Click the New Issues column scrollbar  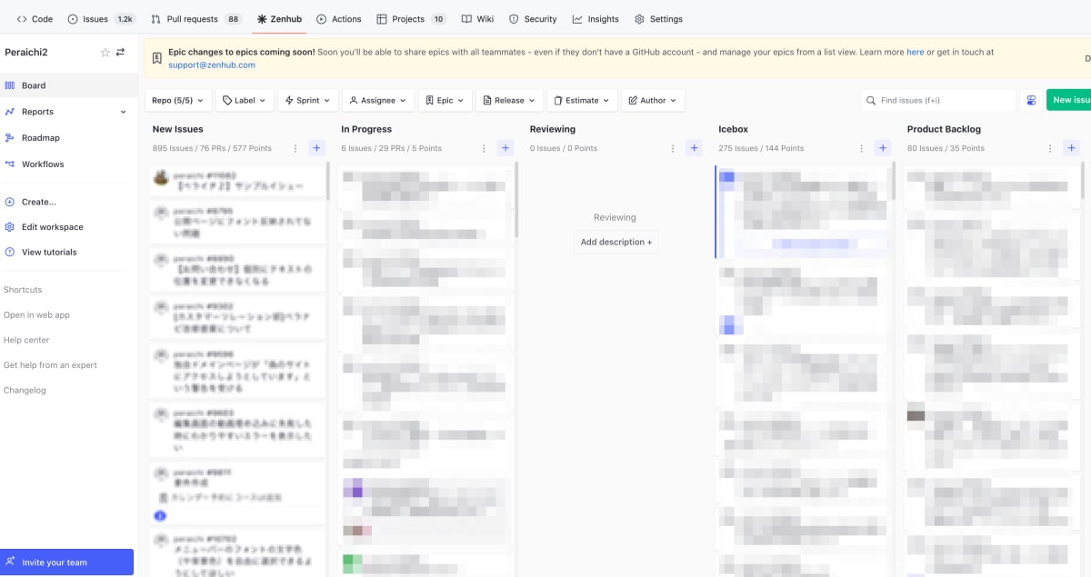click(x=328, y=181)
